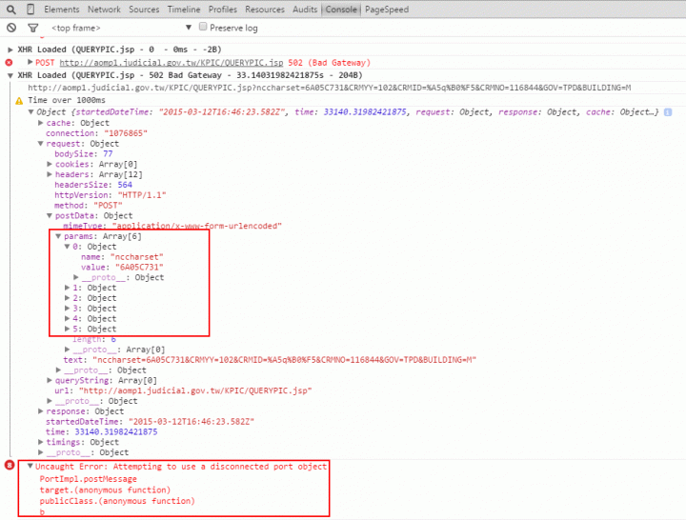Click the red error icon beside POST request
This screenshot has height=520, width=686.
(10, 62)
